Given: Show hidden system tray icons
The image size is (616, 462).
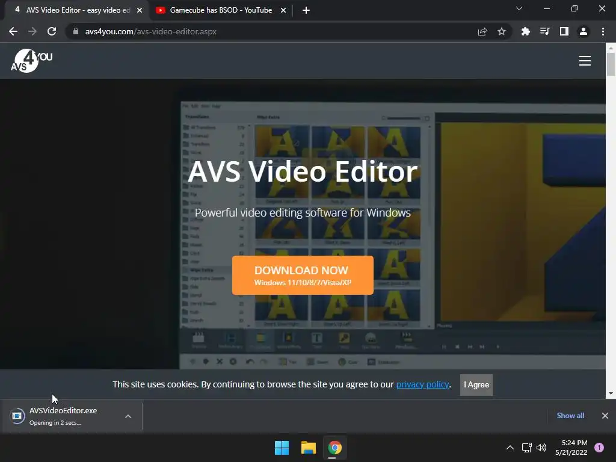Looking at the screenshot, I should [x=510, y=448].
